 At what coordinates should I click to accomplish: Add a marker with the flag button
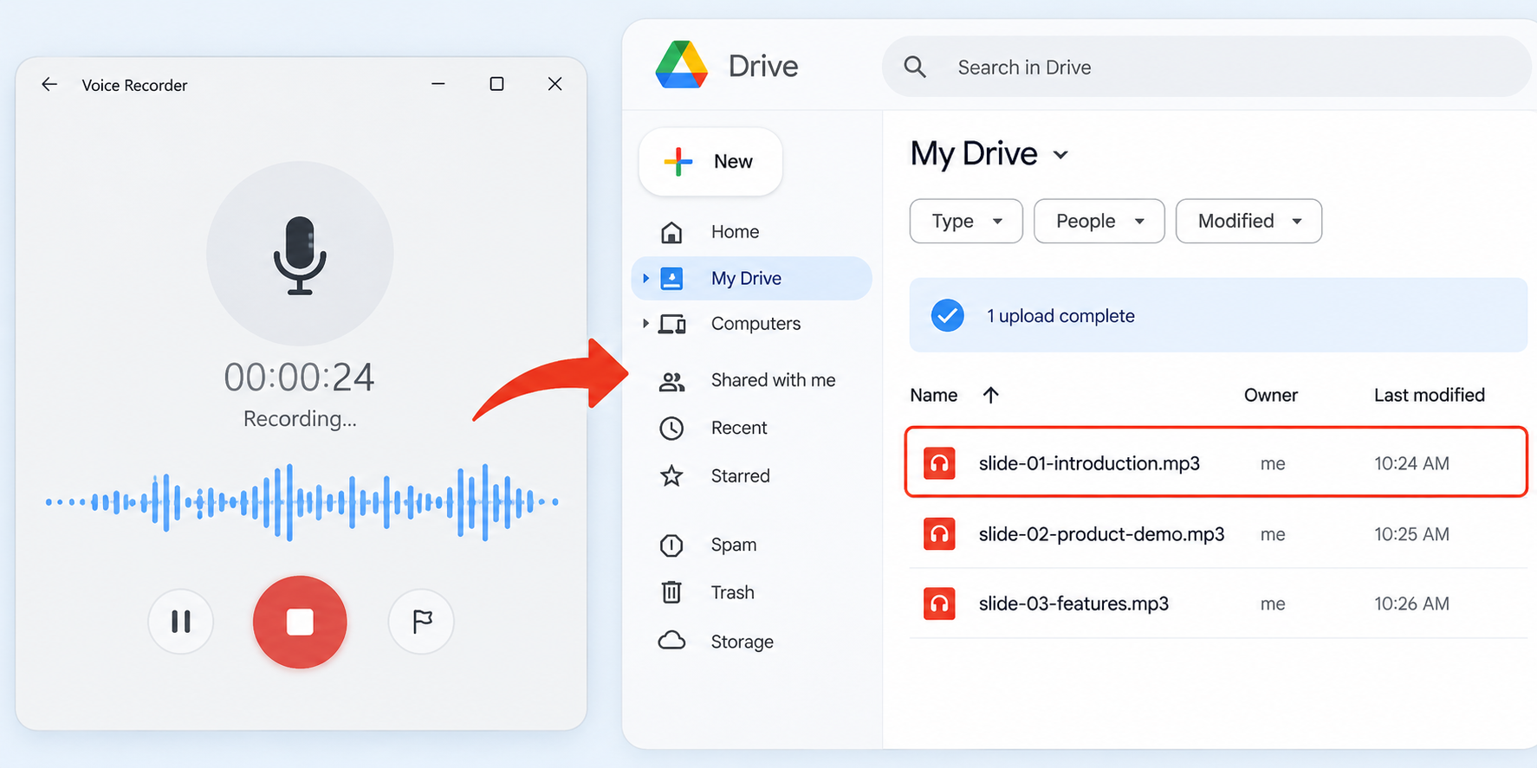(421, 621)
